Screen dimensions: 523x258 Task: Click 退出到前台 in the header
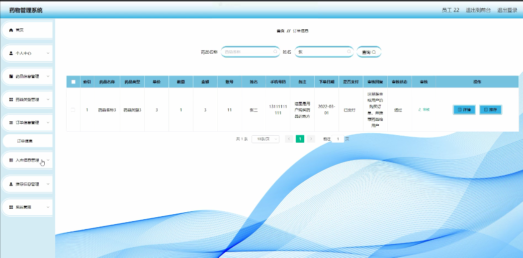[x=478, y=10]
